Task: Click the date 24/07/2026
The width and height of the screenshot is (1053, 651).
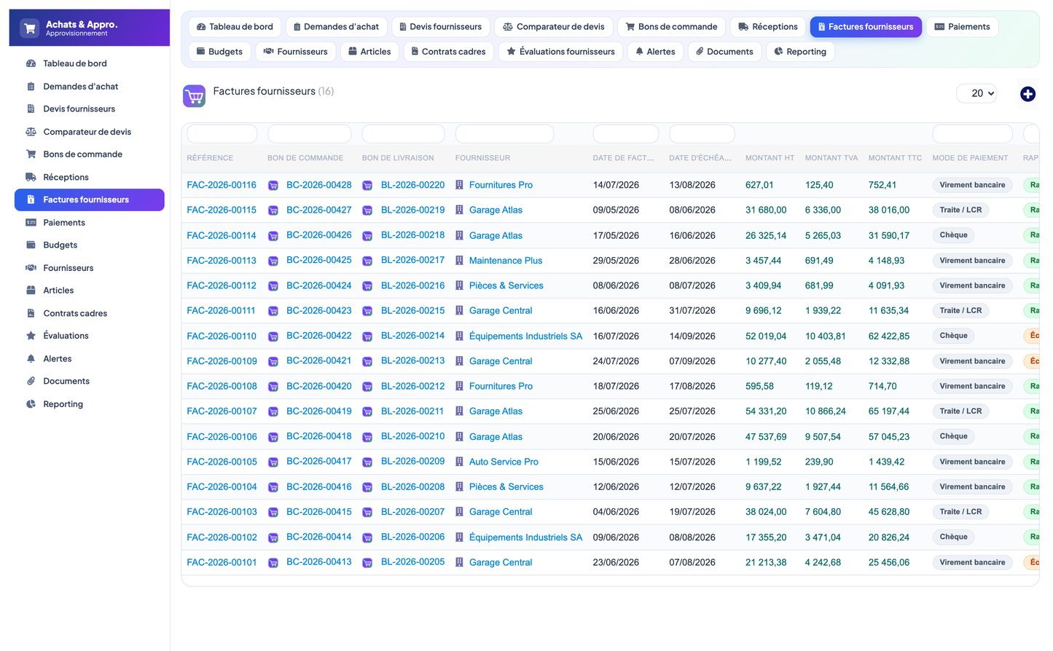Action: pyautogui.click(x=616, y=361)
